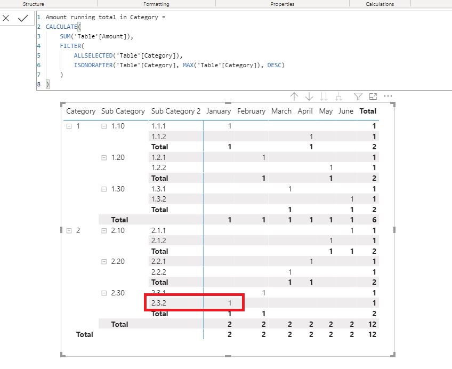Select row 1.2.2 in the matrix
The image size is (452, 369).
(x=158, y=167)
